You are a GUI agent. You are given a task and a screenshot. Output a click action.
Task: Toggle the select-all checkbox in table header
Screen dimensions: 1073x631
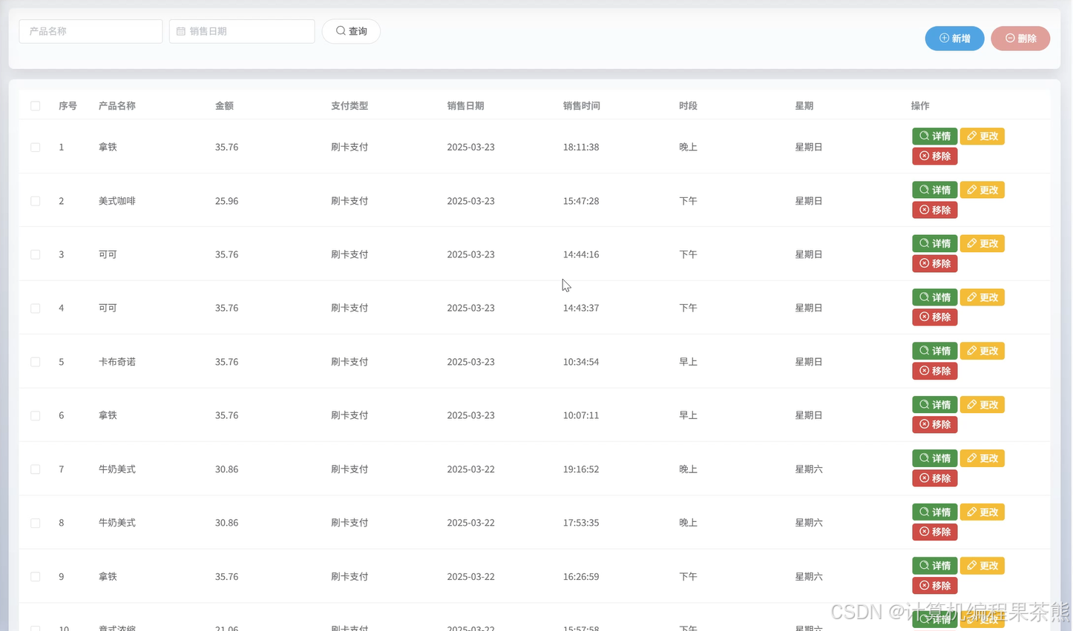[35, 106]
